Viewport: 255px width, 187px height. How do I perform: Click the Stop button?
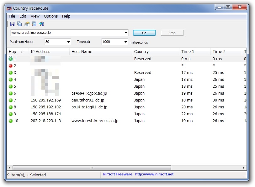(x=172, y=33)
